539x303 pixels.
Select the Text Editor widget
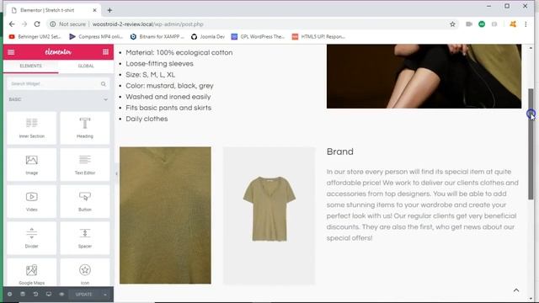pyautogui.click(x=85, y=165)
